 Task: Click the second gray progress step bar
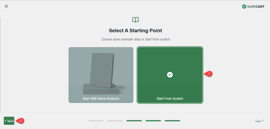[115, 121]
